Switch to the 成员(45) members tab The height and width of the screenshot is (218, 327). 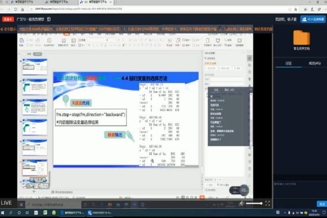(314, 63)
